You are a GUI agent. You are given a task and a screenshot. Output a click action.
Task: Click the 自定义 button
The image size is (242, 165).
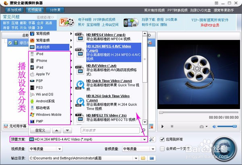click(40, 130)
